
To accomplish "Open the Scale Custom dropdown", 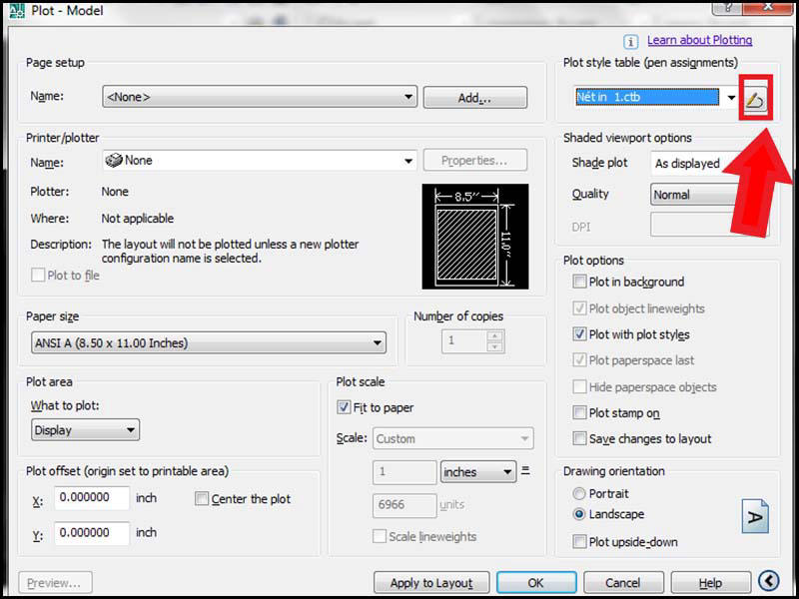I will coord(453,438).
